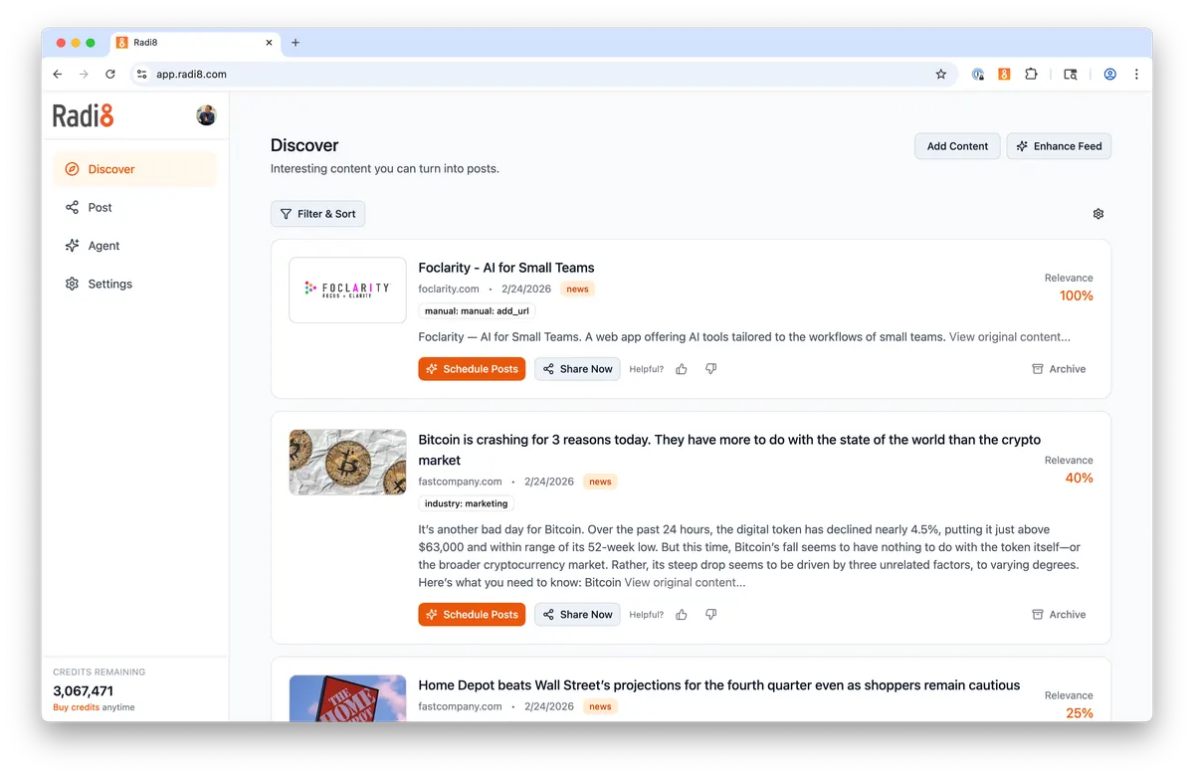Screen dimensions: 1194x776
Task: Share the Bitcoin article now
Action: pyautogui.click(x=577, y=615)
